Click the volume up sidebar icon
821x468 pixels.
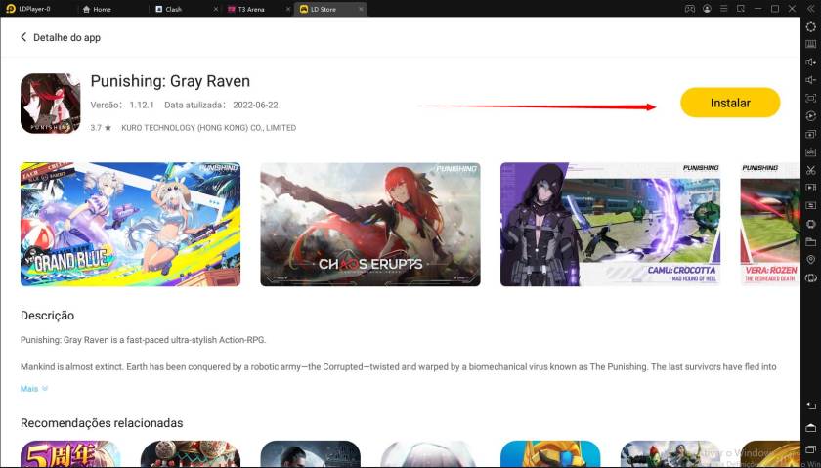click(811, 63)
